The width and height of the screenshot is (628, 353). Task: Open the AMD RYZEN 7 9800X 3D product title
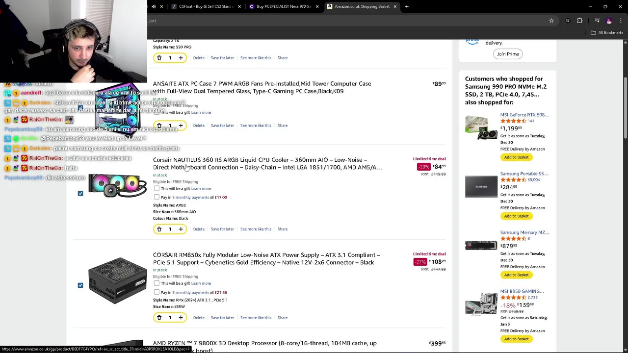[x=265, y=346]
